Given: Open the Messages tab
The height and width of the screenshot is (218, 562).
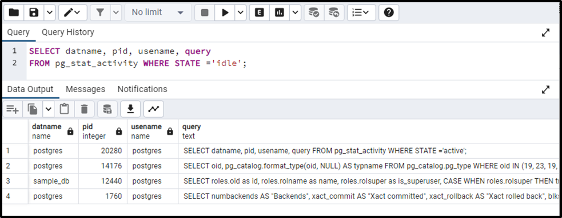Looking at the screenshot, I should coord(85,89).
